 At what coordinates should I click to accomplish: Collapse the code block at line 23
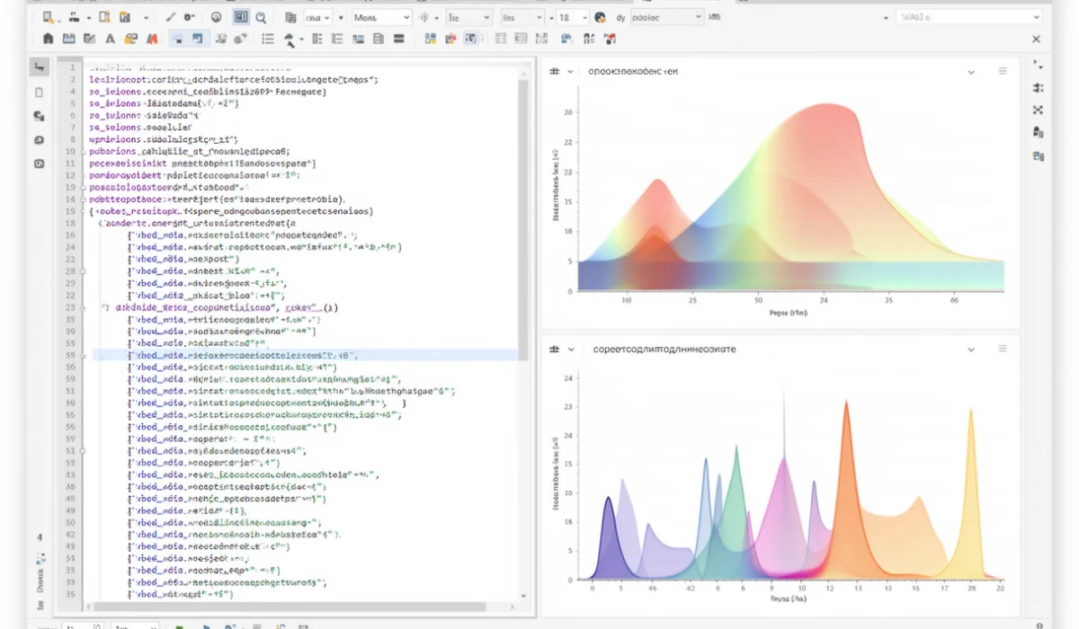point(84,307)
